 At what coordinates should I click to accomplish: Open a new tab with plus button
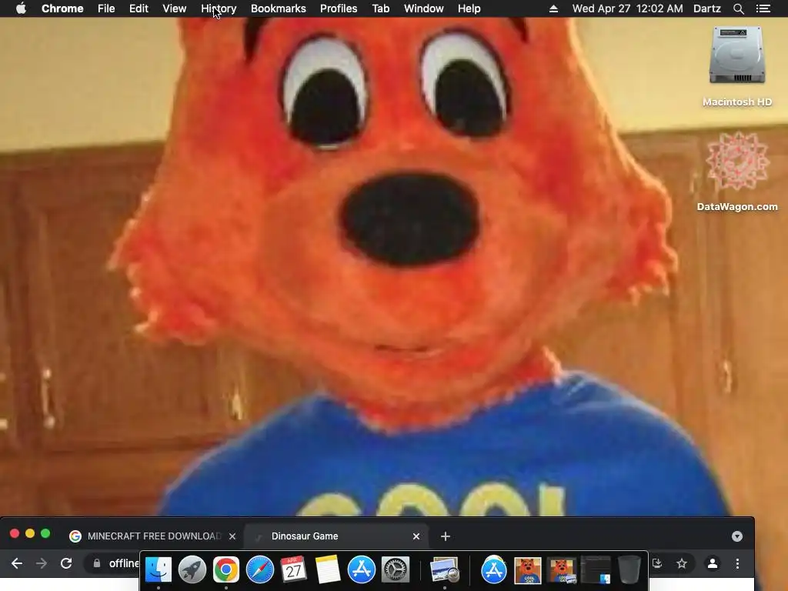pyautogui.click(x=446, y=536)
